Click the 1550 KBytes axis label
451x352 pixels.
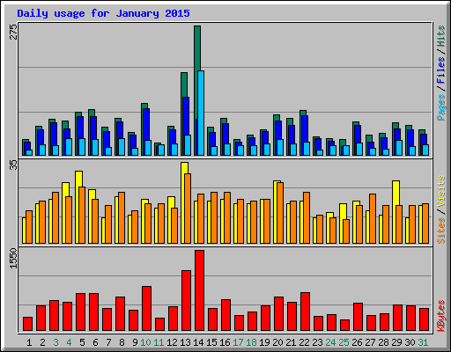pos(14,258)
